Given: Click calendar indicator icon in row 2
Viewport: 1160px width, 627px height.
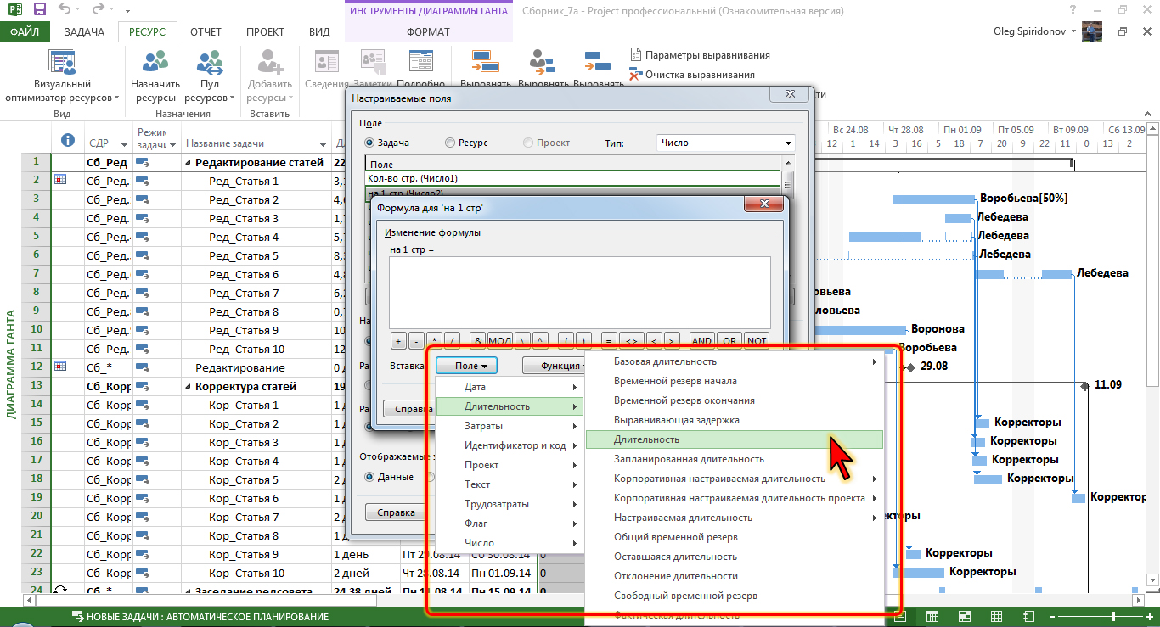Looking at the screenshot, I should coord(59,180).
